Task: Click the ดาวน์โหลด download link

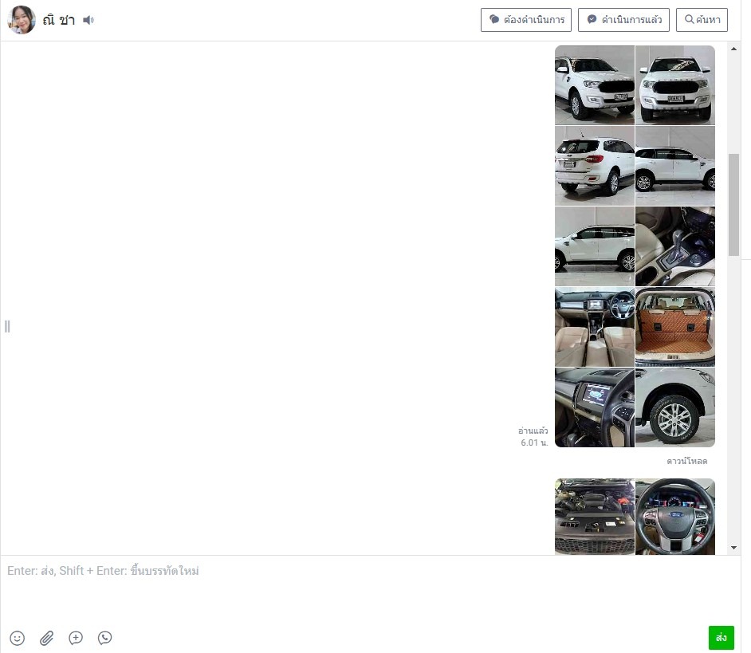Action: 686,461
